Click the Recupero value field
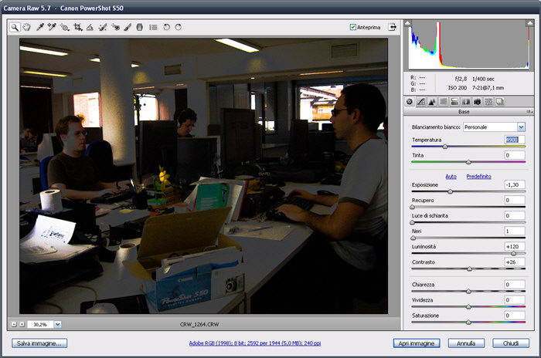Screen dimensions: 541x358 (515, 200)
